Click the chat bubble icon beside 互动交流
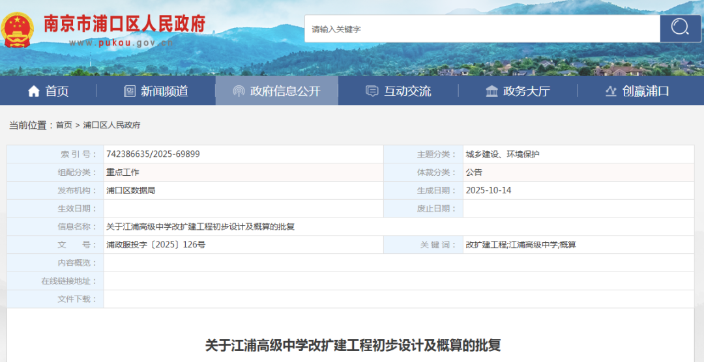 (x=372, y=91)
